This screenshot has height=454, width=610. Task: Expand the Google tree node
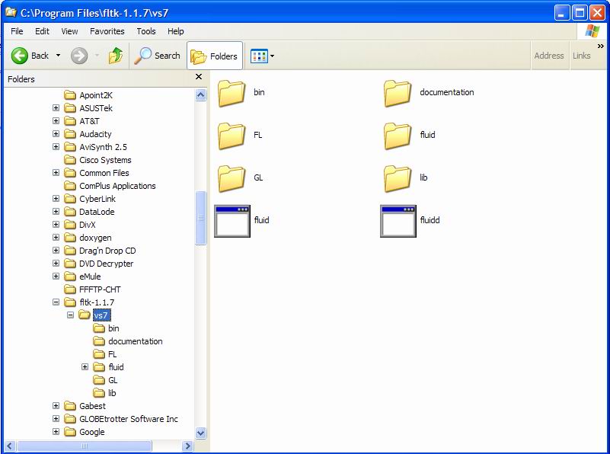(56, 431)
